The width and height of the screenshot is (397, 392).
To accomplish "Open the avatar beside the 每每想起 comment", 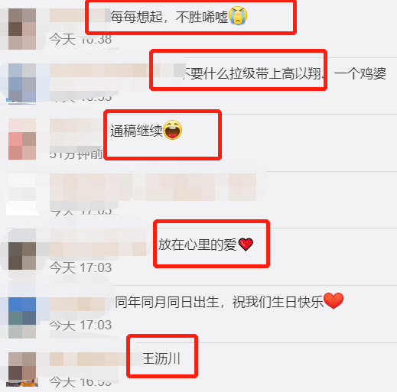I will [22, 29].
